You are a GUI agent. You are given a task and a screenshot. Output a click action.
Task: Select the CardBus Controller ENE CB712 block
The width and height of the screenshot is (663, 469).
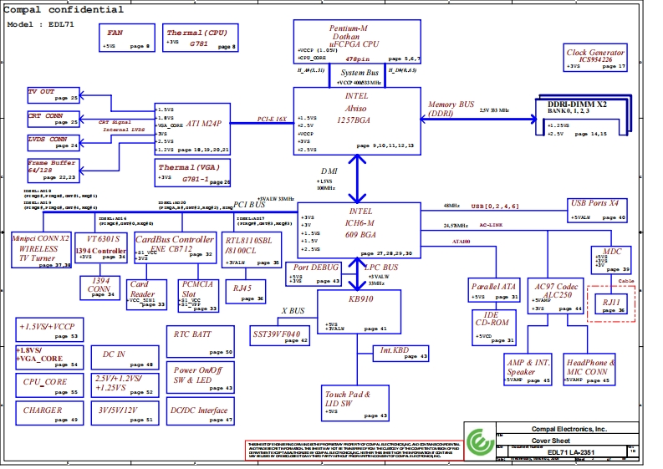(175, 250)
